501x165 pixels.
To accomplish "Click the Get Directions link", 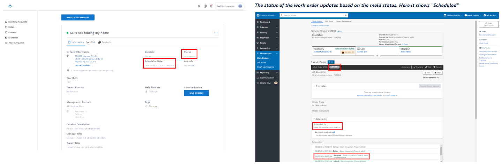I will tap(83, 65).
